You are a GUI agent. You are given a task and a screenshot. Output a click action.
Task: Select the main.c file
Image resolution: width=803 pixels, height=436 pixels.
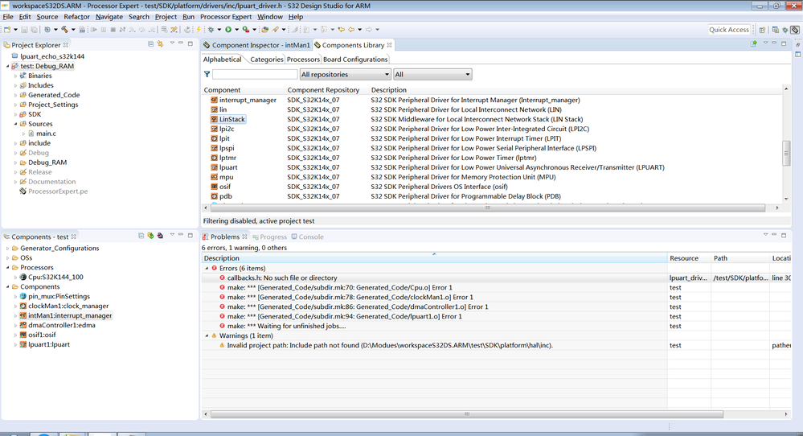click(42, 134)
